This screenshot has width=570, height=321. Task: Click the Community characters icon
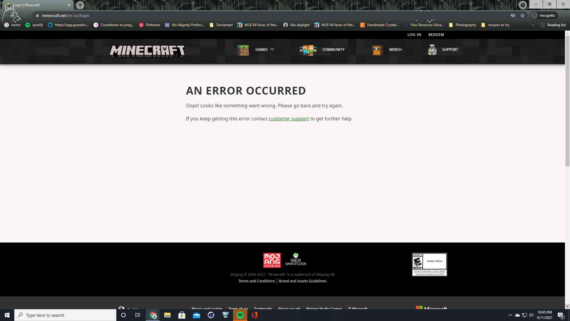pyautogui.click(x=308, y=50)
